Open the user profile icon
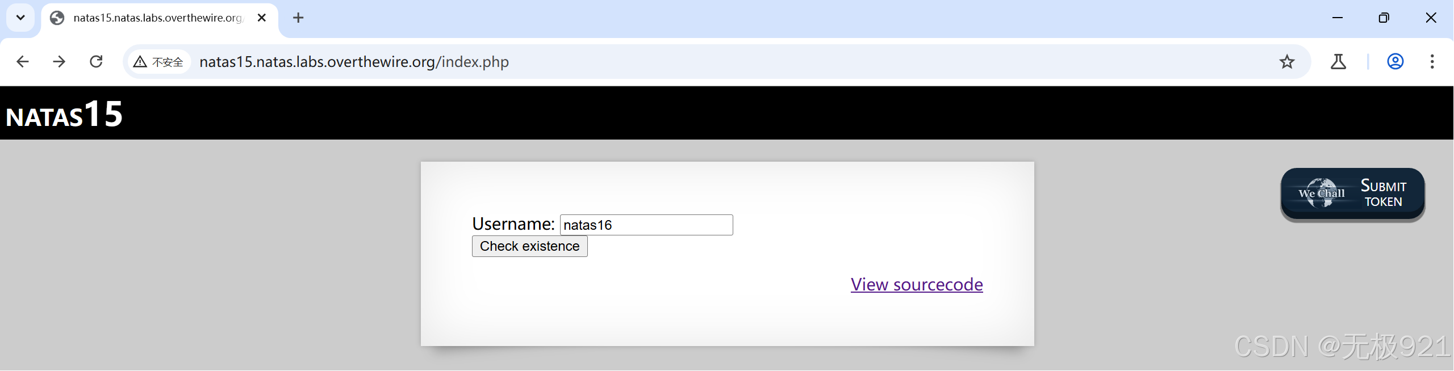 (x=1395, y=61)
